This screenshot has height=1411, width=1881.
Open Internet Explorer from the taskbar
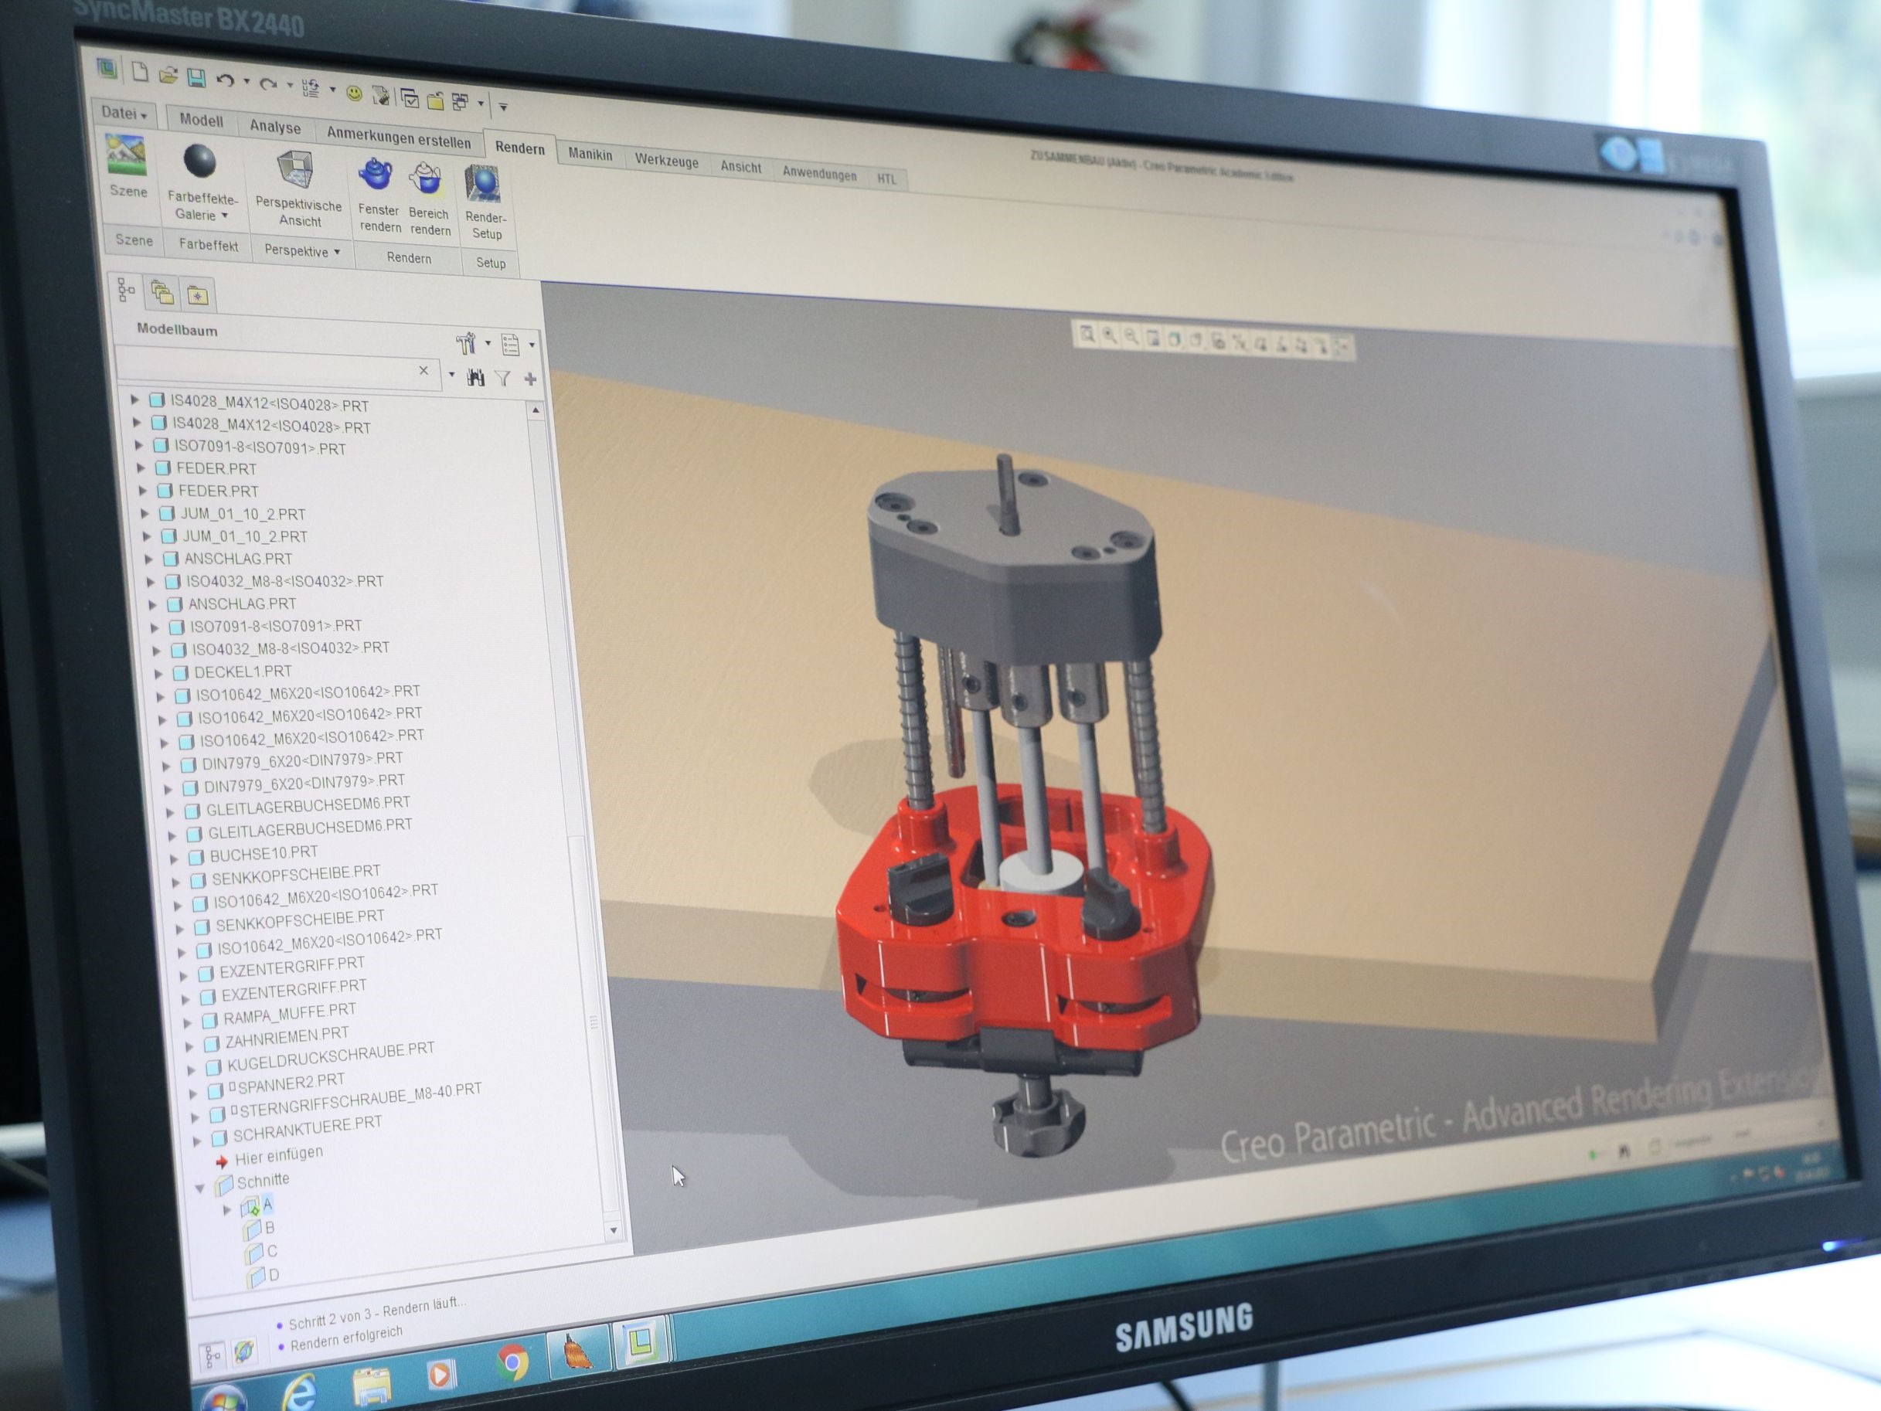[298, 1392]
